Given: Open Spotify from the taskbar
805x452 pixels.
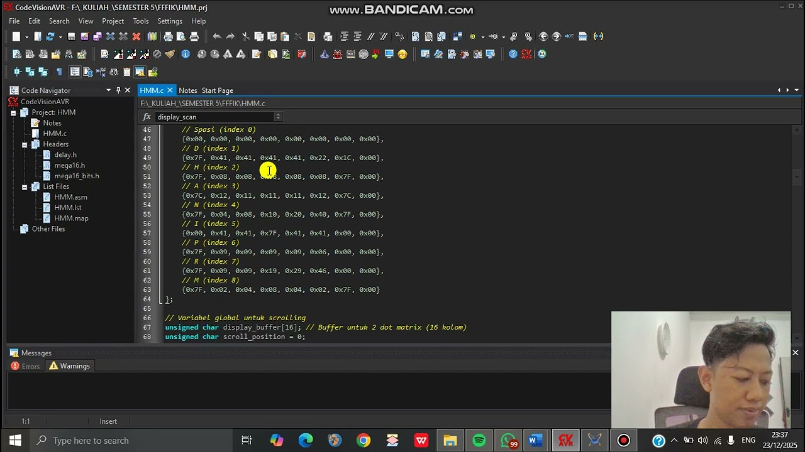Looking at the screenshot, I should pyautogui.click(x=479, y=441).
